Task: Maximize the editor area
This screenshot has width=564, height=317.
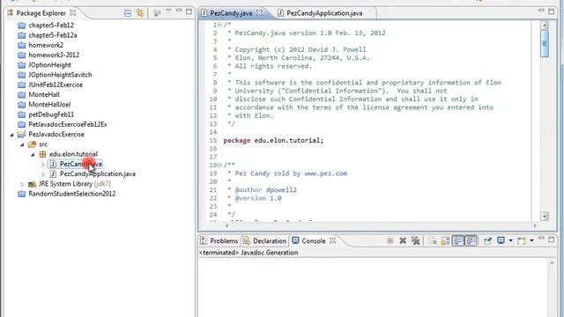Action: pos(552,11)
